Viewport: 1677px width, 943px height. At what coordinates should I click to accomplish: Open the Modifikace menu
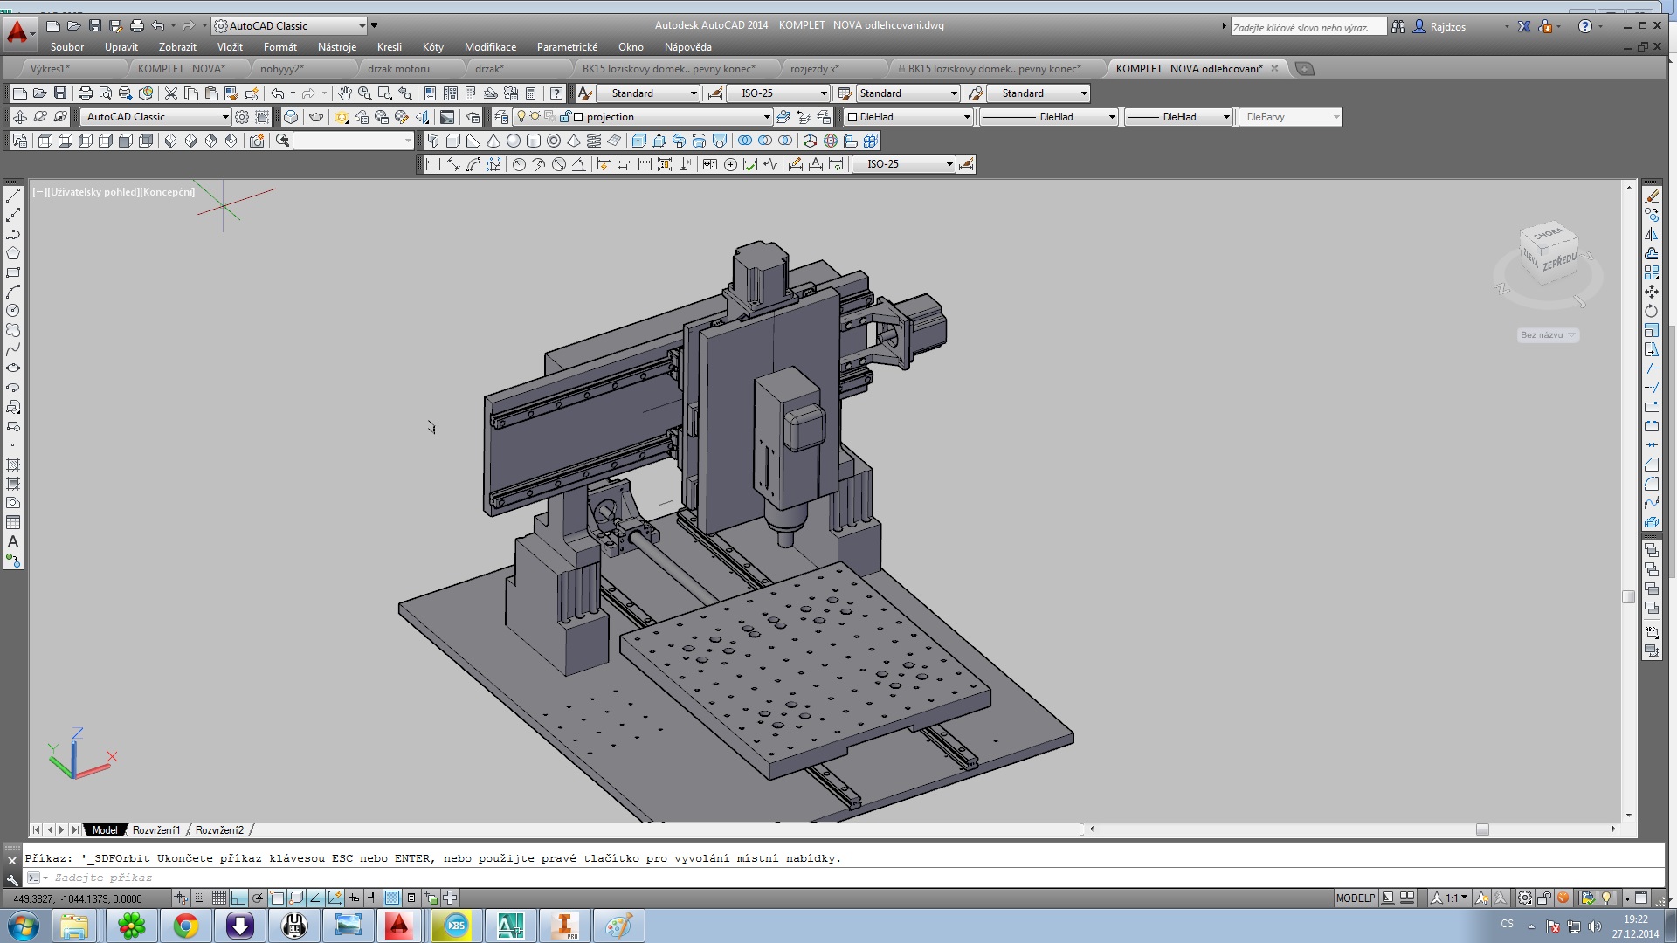490,47
